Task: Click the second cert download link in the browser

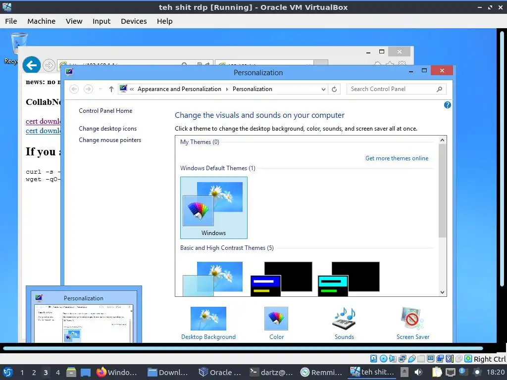Action: 43,131
